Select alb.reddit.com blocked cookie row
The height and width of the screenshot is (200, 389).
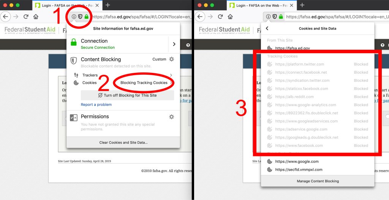click(x=318, y=97)
